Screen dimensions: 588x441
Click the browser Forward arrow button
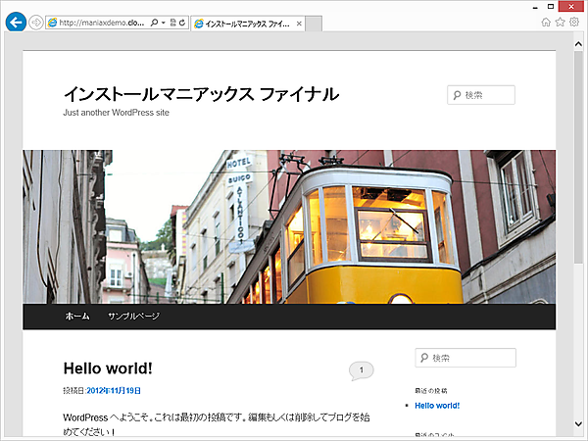click(36, 22)
